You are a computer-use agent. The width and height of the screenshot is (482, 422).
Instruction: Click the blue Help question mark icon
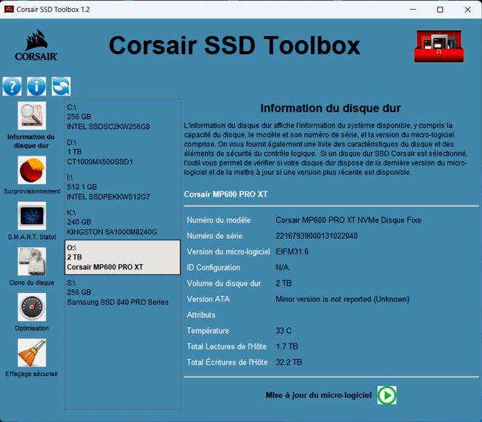12,87
